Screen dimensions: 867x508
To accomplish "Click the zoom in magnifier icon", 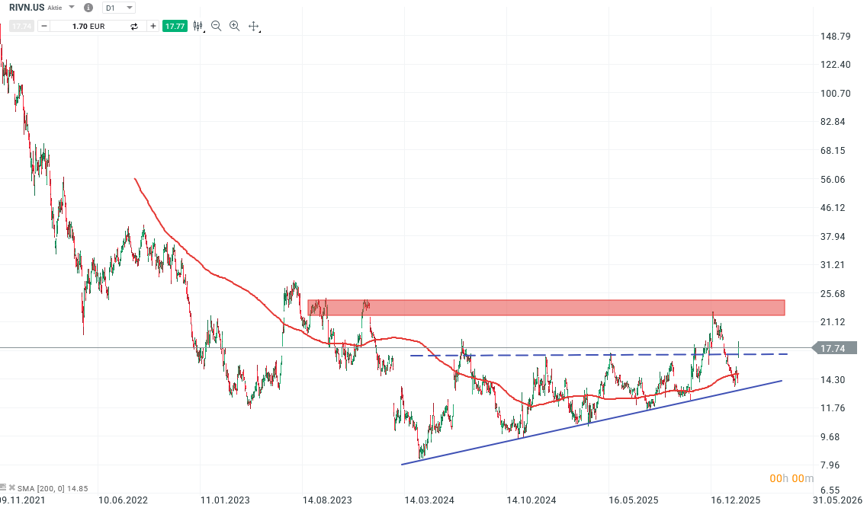I will pos(234,25).
